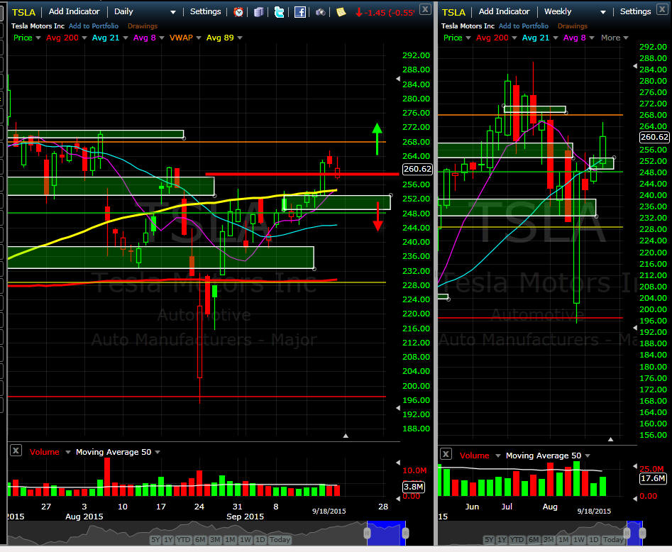The image size is (672, 552).
Task: Select Today range in Daily chart
Action: pos(280,539)
